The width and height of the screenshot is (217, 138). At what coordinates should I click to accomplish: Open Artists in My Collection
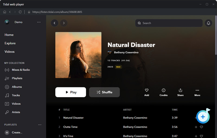[16, 112]
